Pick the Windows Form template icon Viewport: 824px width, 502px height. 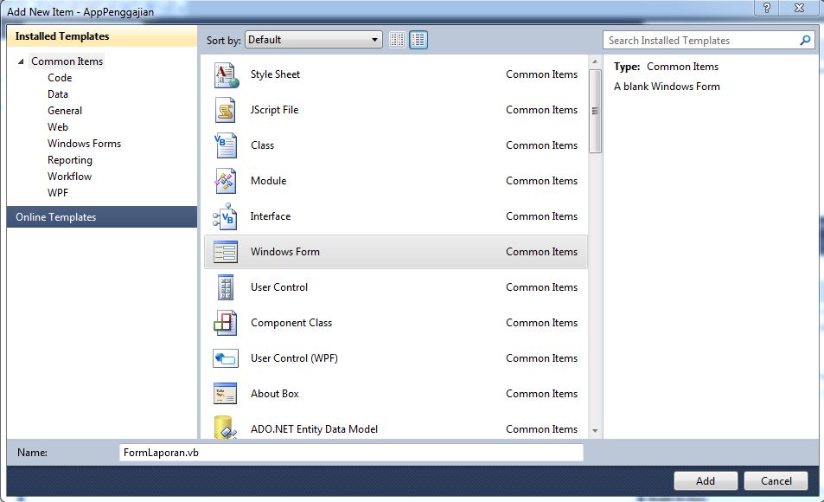[226, 252]
